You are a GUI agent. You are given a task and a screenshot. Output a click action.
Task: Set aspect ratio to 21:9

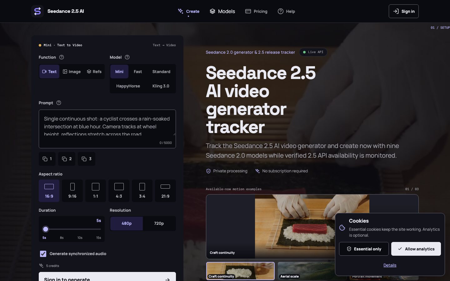[x=165, y=191]
